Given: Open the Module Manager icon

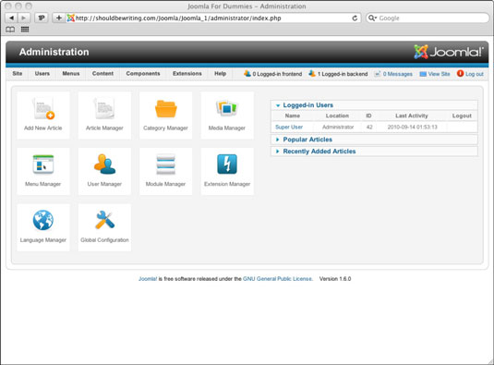Looking at the screenshot, I should coord(165,164).
